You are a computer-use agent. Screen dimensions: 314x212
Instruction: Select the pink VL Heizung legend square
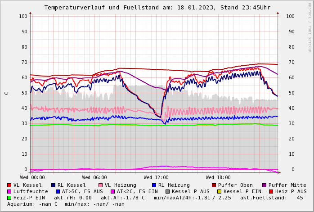[101, 185]
